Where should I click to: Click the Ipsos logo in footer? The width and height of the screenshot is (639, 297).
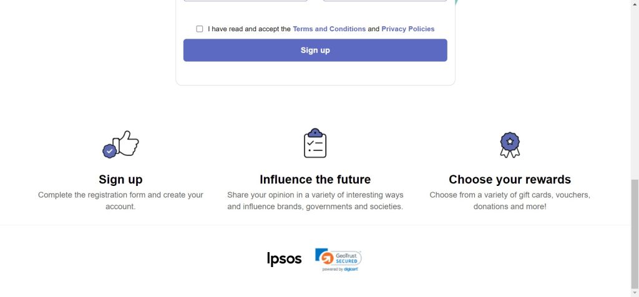285,258
